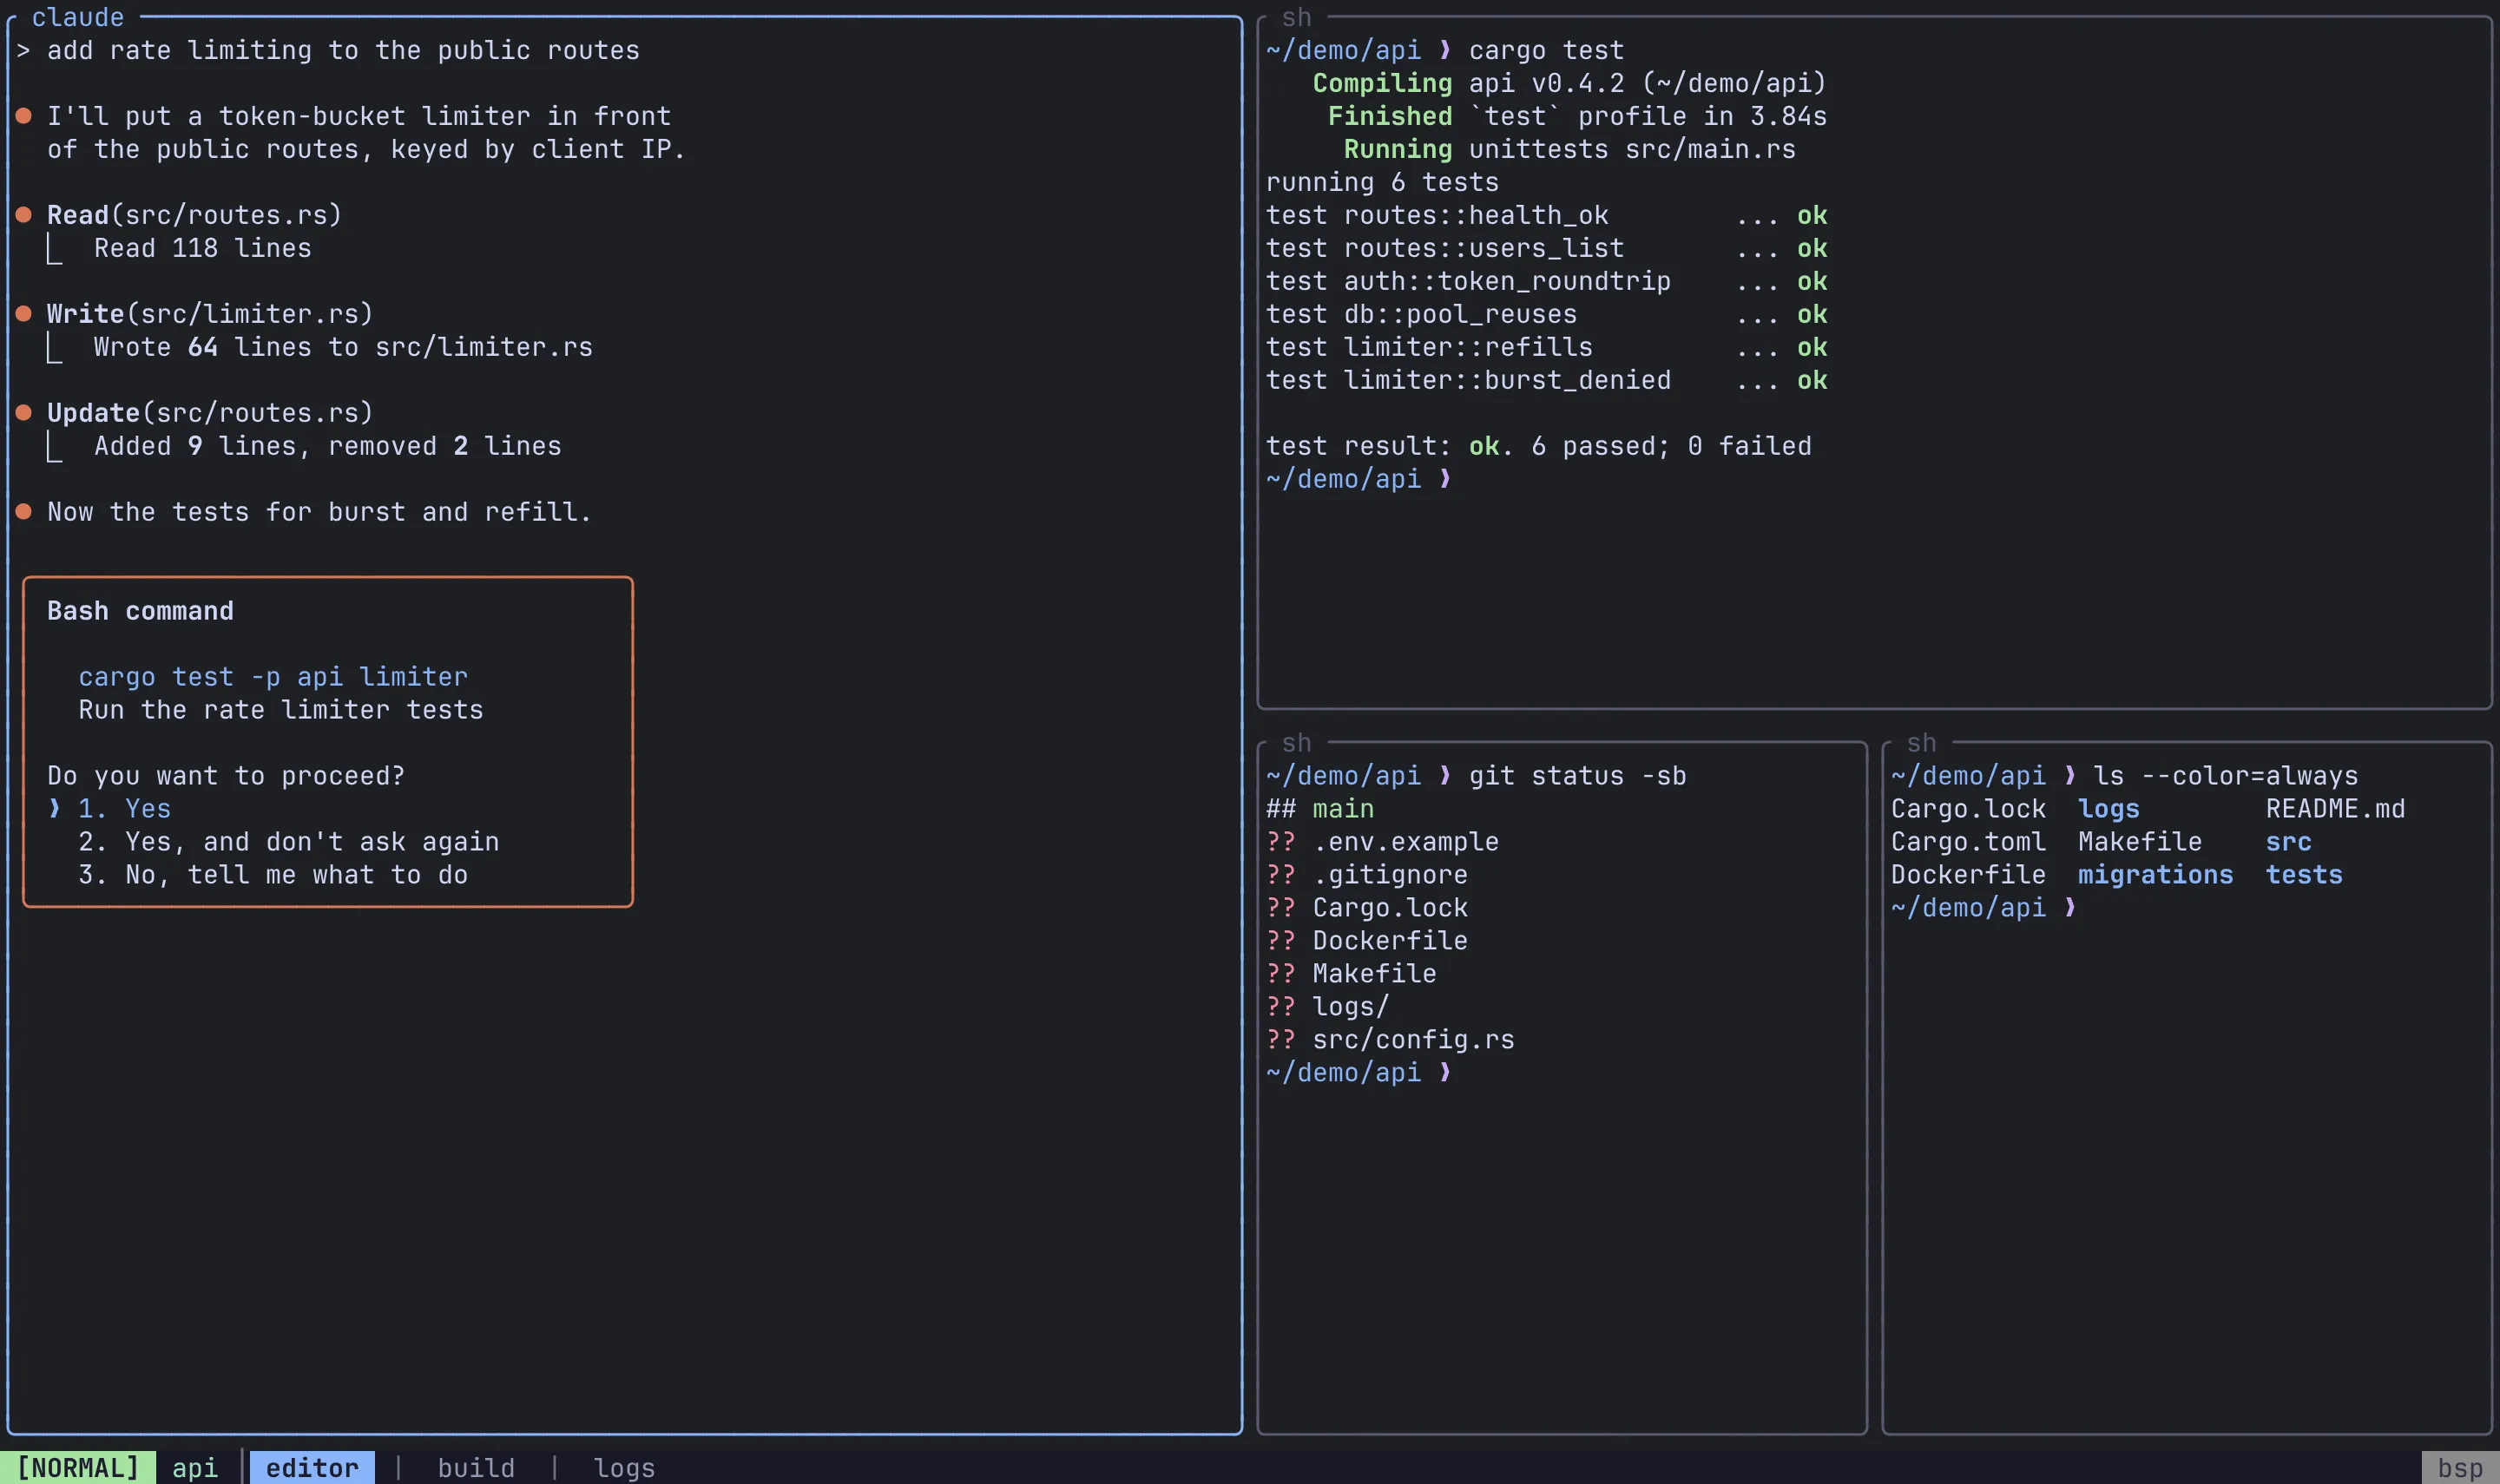The image size is (2500, 1484).
Task: Click the api session name
Action: [195, 1467]
